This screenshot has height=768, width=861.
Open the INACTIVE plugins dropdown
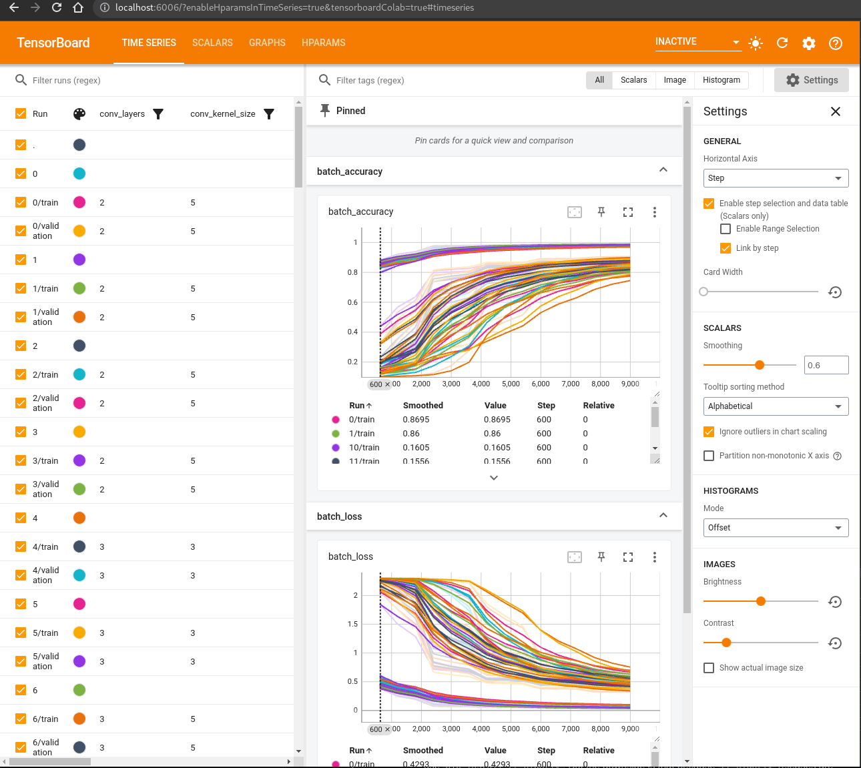[x=697, y=42]
